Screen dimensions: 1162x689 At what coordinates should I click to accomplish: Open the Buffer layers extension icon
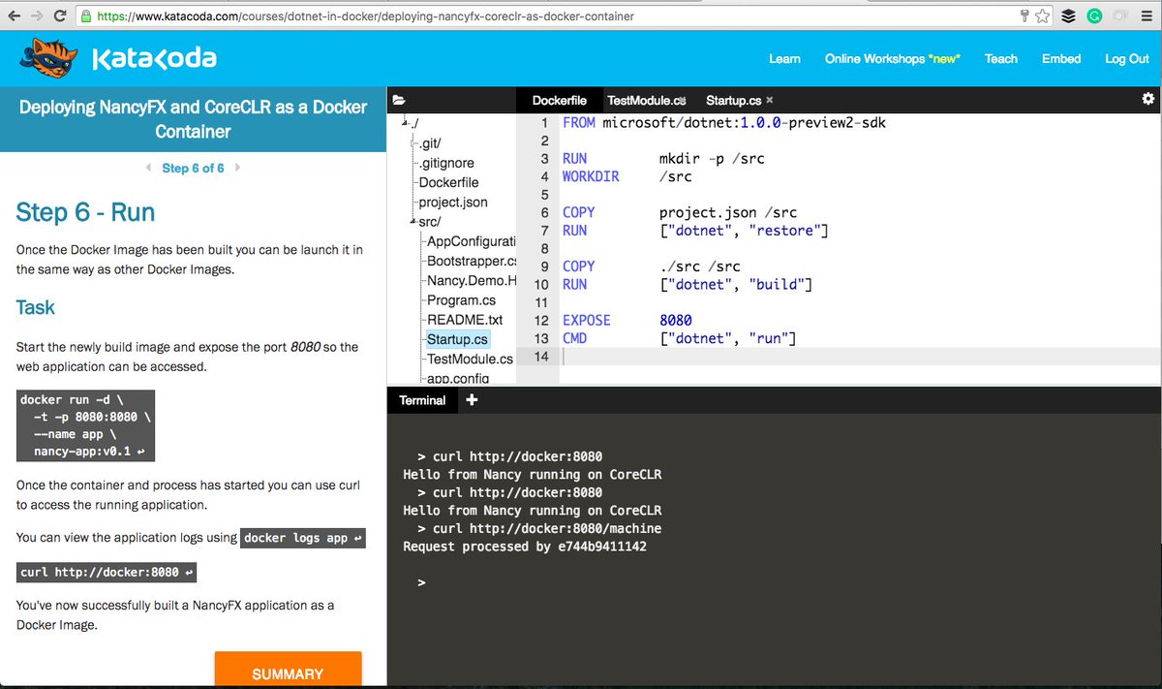click(x=1069, y=16)
